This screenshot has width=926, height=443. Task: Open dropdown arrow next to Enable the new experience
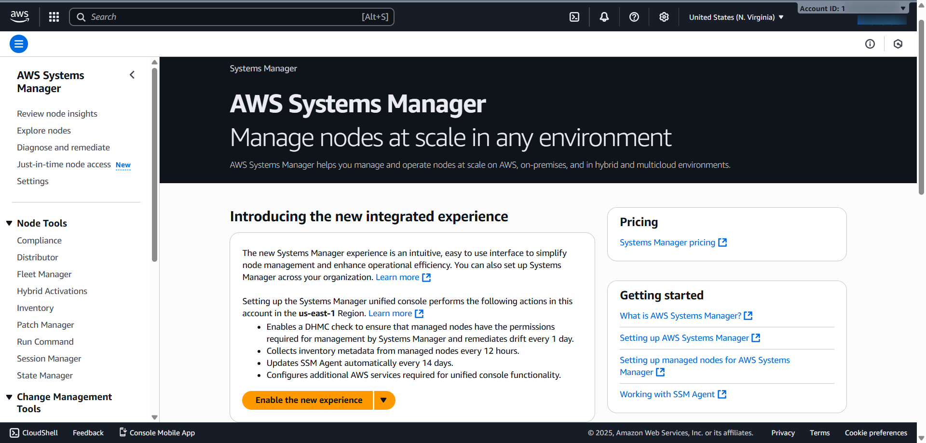point(384,400)
